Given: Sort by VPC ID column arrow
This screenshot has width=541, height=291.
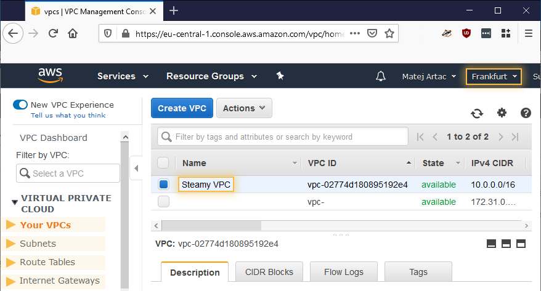Looking at the screenshot, I should (409, 163).
